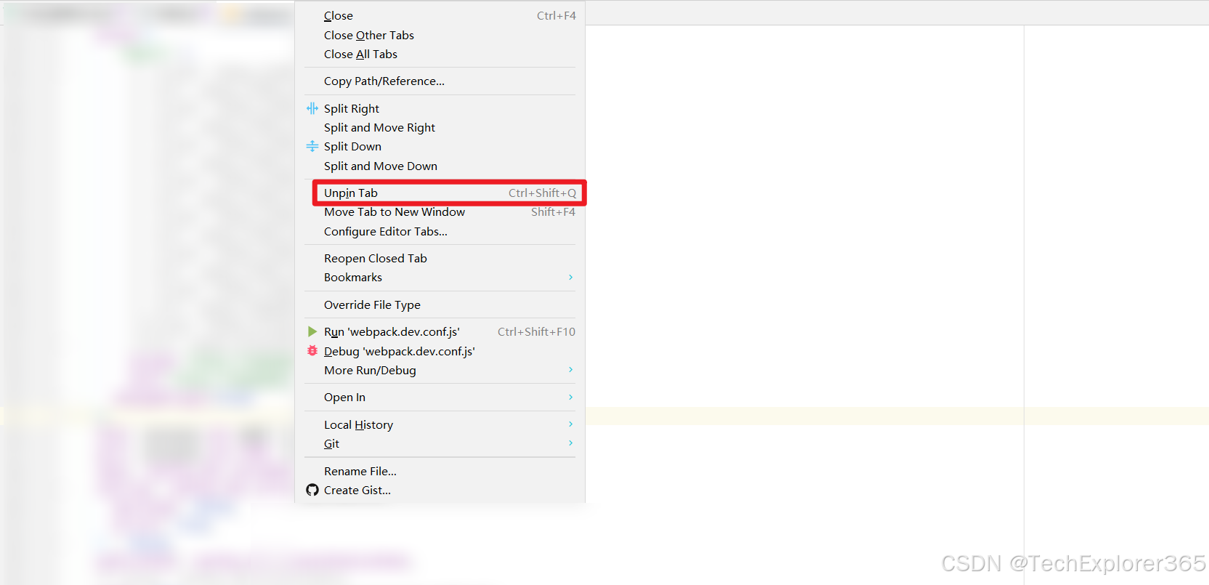
Task: Select Split and Move Right
Action: click(x=440, y=127)
